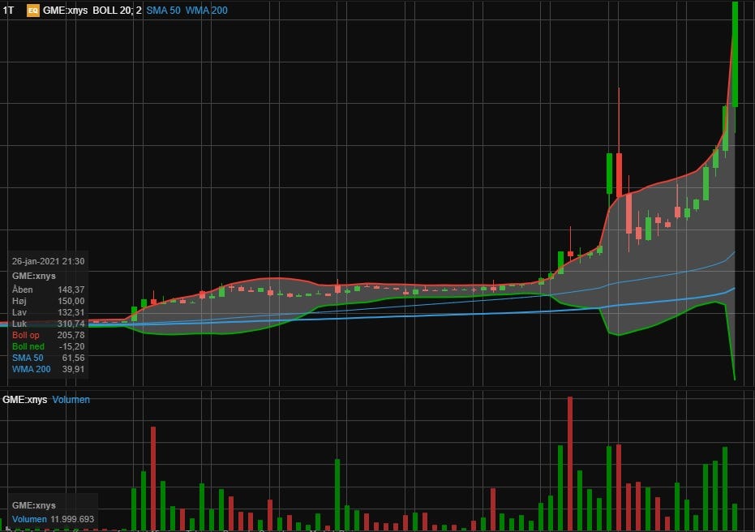Select the 1T timeframe label
This screenshot has width=755, height=532.
[x=8, y=10]
